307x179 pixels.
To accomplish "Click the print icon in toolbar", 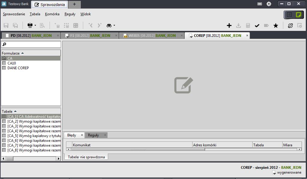I will click(x=30, y=25).
